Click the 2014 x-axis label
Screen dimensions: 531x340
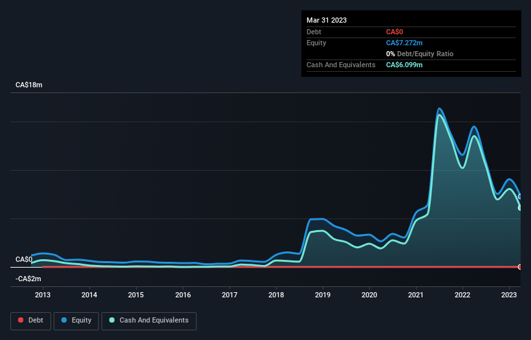[x=89, y=295]
